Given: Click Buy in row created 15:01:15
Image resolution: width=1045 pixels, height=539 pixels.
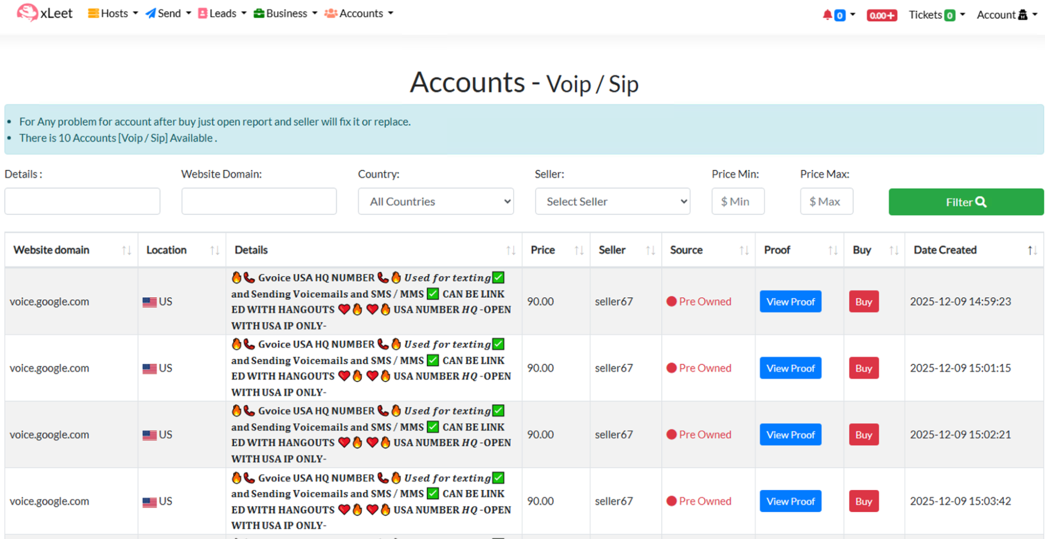Looking at the screenshot, I should 864,368.
